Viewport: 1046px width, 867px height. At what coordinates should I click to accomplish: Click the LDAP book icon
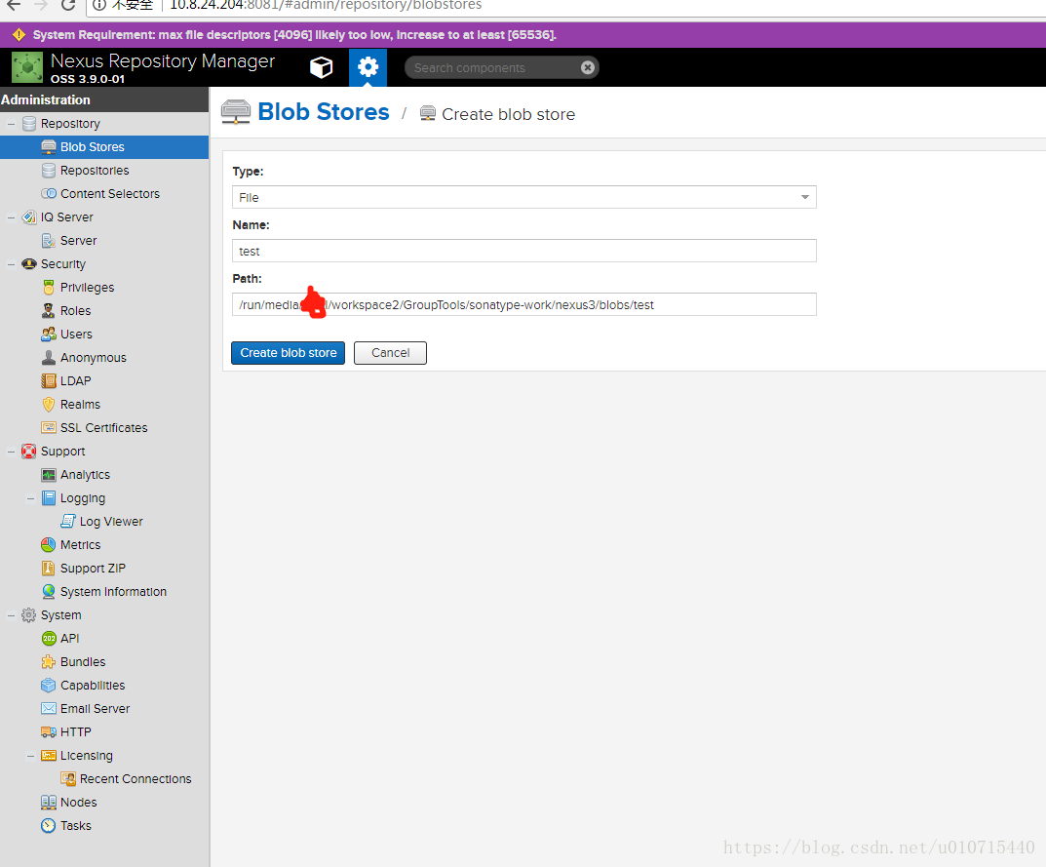pyautogui.click(x=49, y=380)
